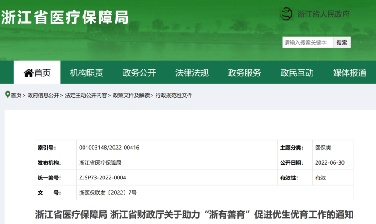Click the 发布机构 label cell
The image size is (376, 224).
[56, 163]
